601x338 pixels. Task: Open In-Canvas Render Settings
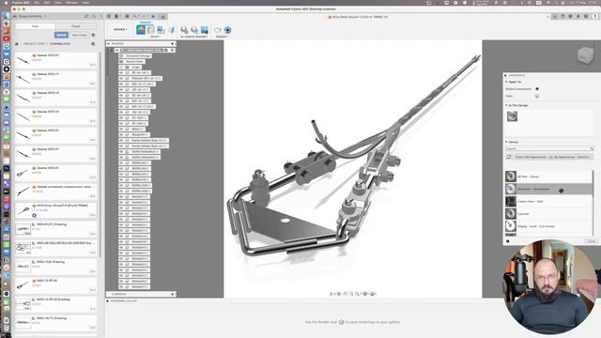point(194,30)
